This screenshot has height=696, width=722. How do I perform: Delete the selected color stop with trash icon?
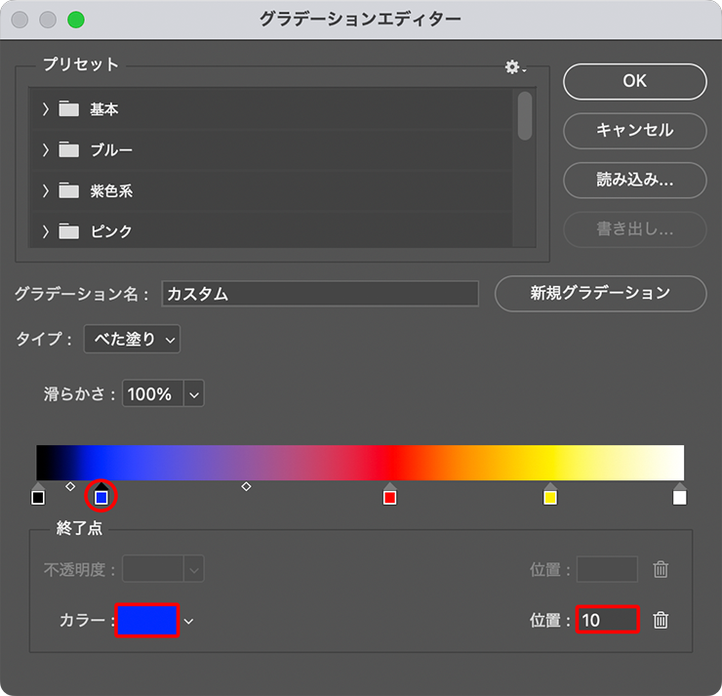click(661, 620)
